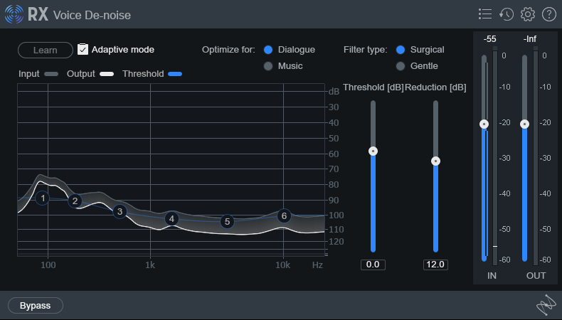Open the undo history icon
This screenshot has width=562, height=320.
(x=507, y=14)
